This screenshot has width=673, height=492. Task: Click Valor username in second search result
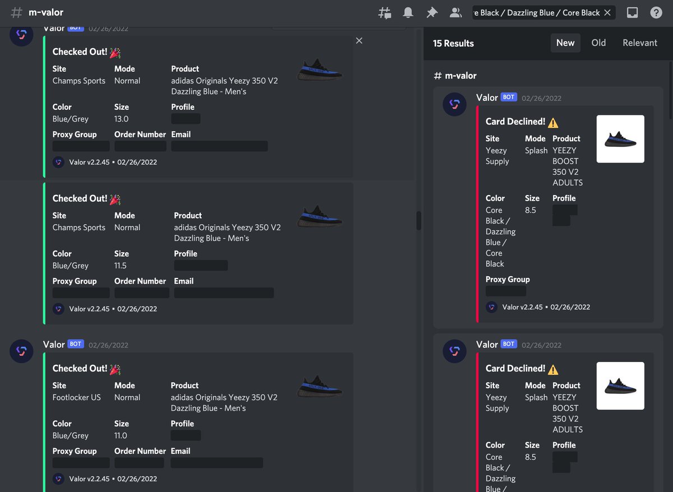[x=487, y=344]
